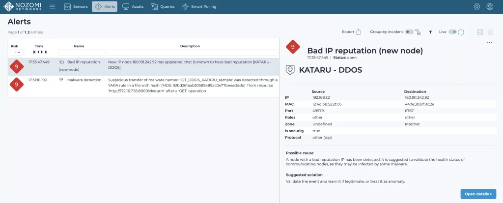The width and height of the screenshot is (503, 203).
Task: Open the user profile icon
Action: pos(490,6)
